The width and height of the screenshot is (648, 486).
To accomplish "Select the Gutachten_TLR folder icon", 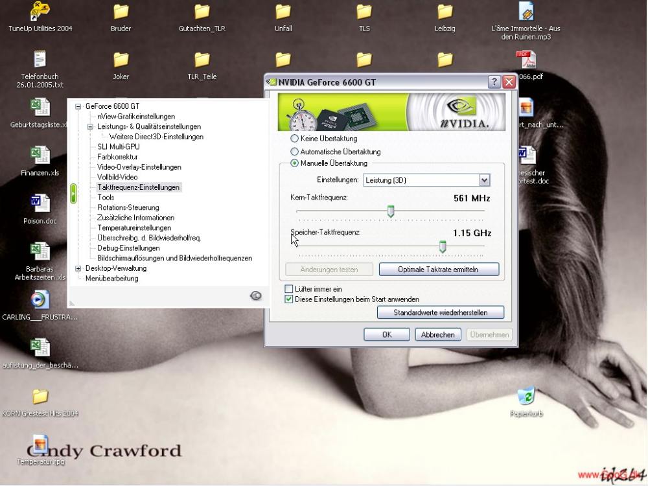I will pos(202,12).
